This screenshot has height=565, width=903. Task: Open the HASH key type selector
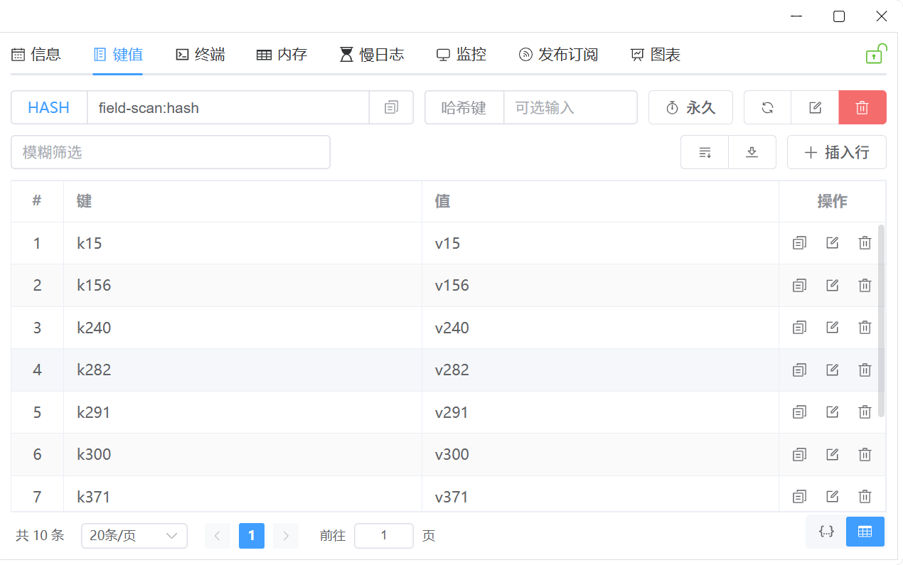tap(49, 108)
